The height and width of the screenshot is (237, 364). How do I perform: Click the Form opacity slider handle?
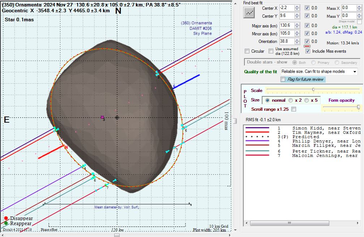coord(358,107)
